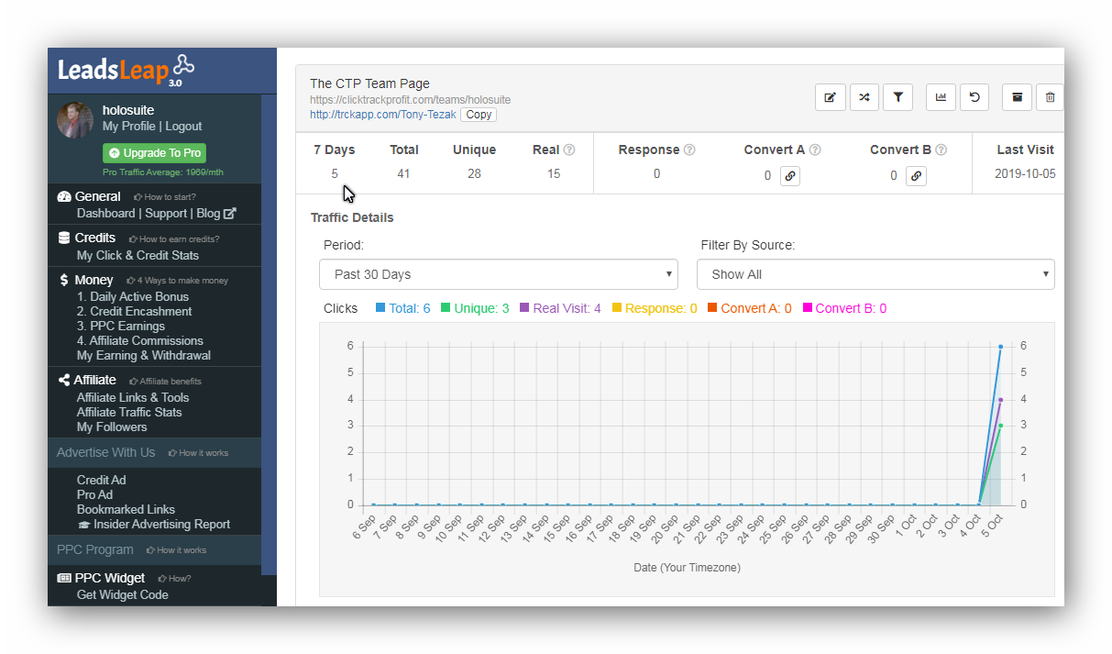Screen dimensions: 1112x654
Task: Open Credit Ad menu item
Action: tap(102, 480)
